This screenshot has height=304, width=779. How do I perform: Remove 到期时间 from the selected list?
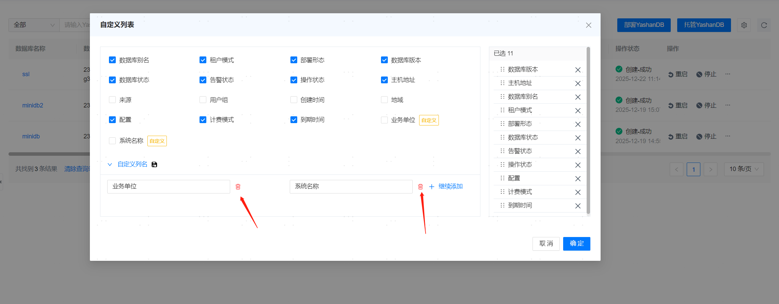click(578, 206)
